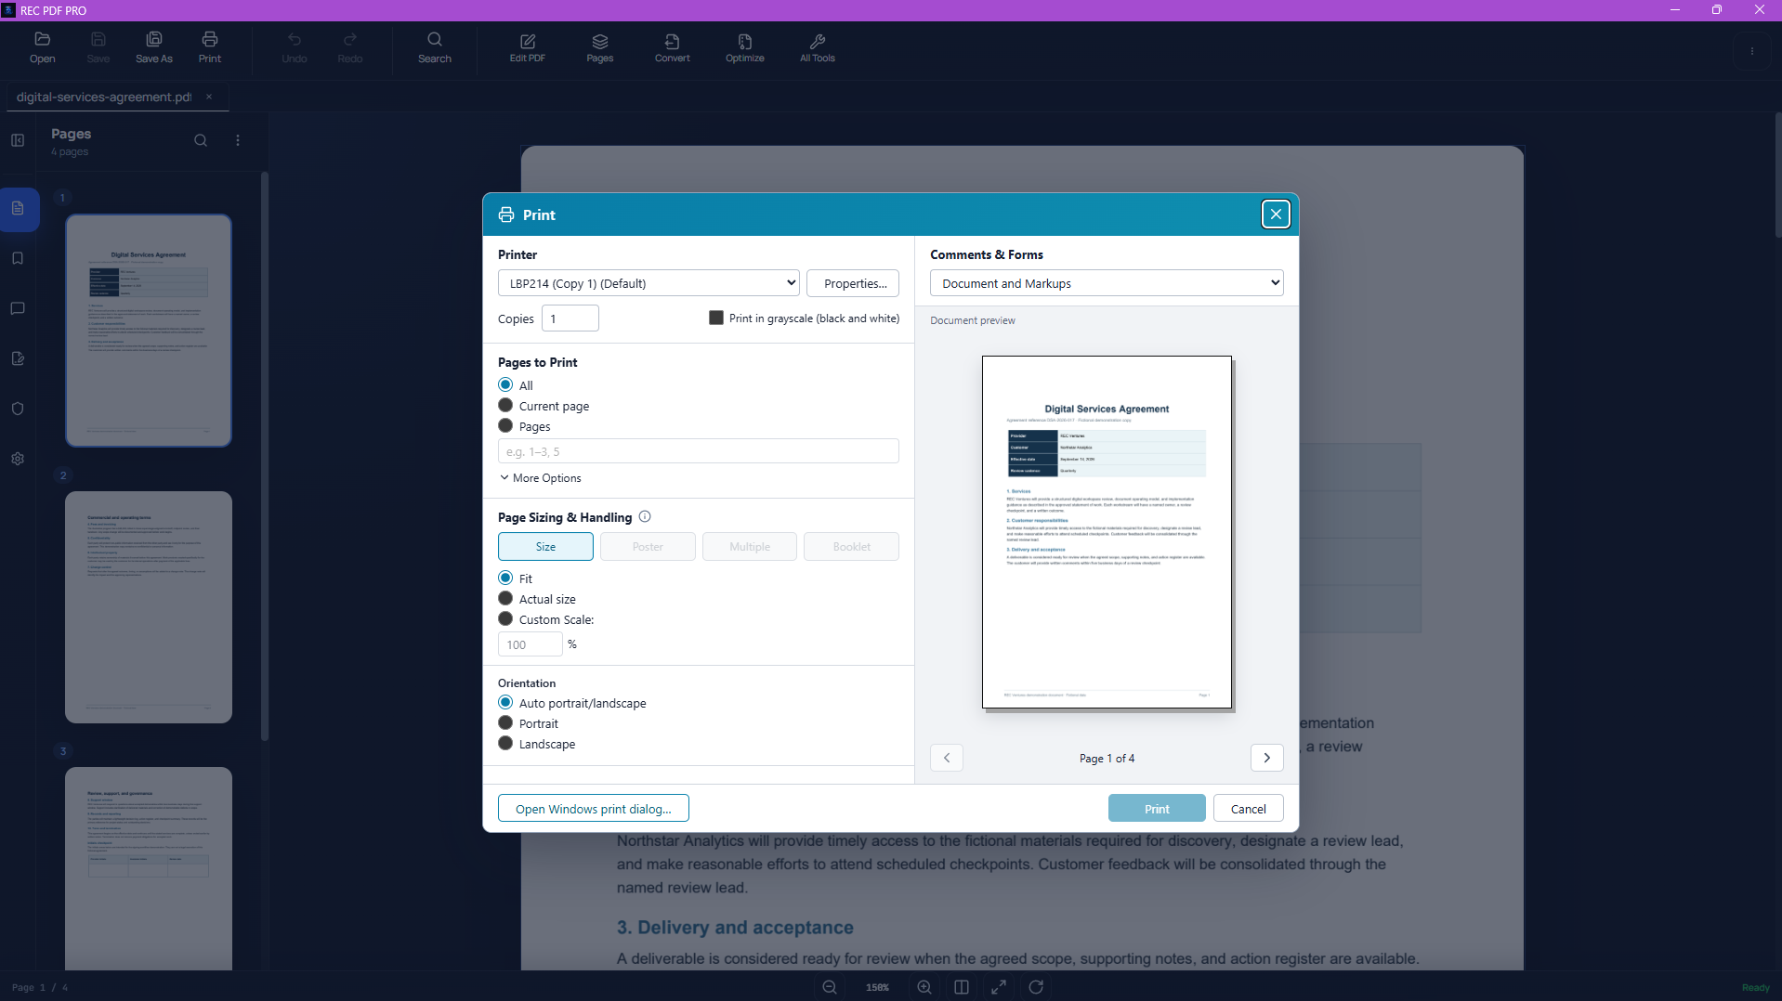Click Open Windows print dialog button
The height and width of the screenshot is (1001, 1782).
(593, 809)
